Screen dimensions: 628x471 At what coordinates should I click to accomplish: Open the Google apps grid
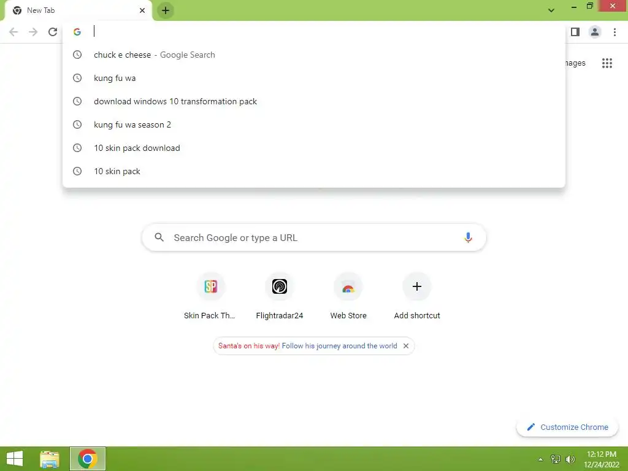[x=607, y=63]
